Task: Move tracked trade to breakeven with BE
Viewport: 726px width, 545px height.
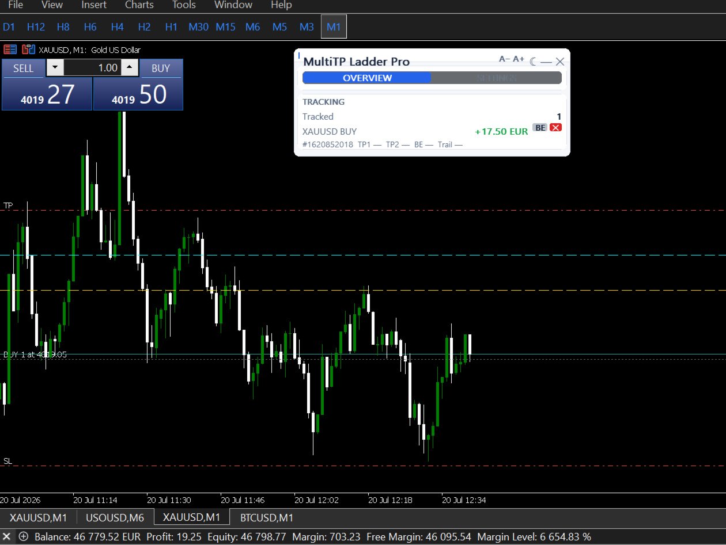Action: click(x=540, y=127)
